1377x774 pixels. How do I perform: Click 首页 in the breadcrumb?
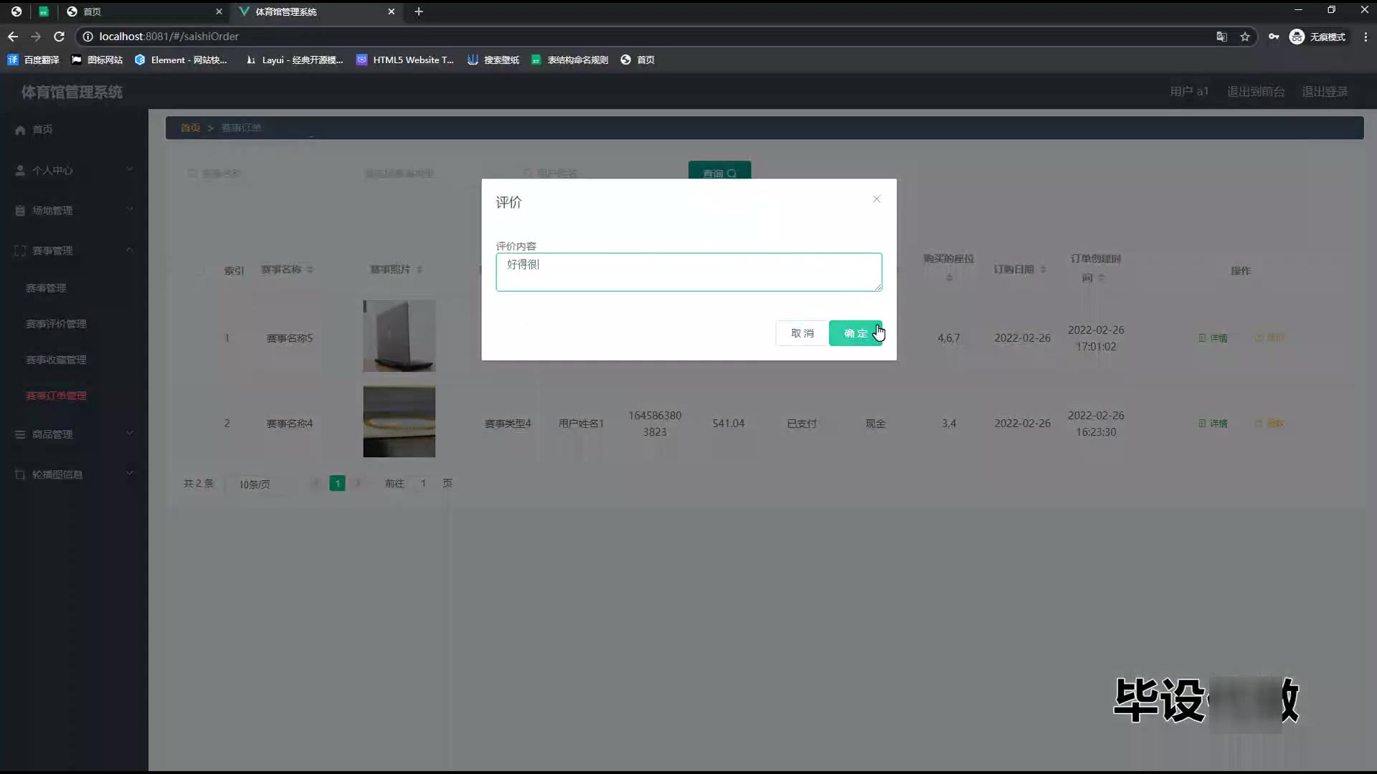tap(190, 128)
